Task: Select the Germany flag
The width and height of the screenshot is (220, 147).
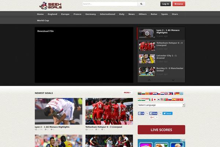Action: click(177, 93)
